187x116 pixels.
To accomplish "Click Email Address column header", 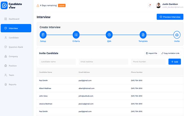I will (x=84, y=72).
